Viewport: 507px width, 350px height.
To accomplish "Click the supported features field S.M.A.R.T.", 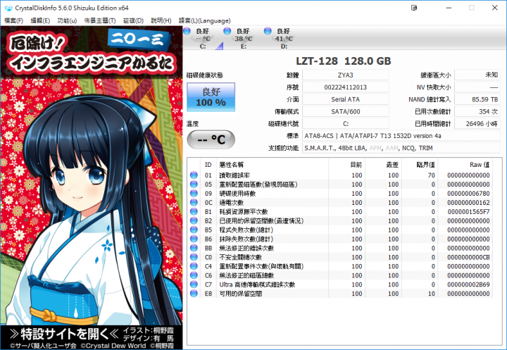I will pyautogui.click(x=401, y=148).
